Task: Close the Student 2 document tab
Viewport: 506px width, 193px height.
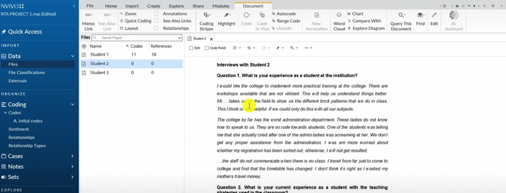Action: click(211, 39)
